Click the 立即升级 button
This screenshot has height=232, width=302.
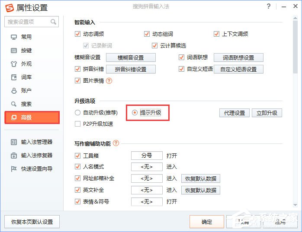(267, 113)
